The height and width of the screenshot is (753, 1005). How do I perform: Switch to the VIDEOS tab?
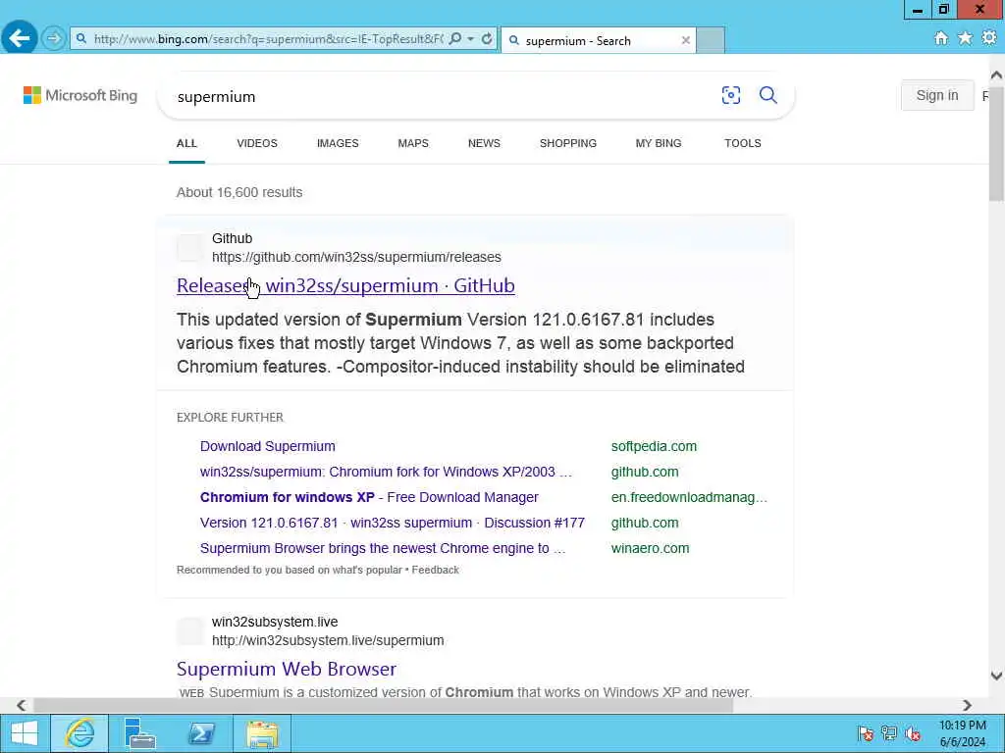[257, 143]
